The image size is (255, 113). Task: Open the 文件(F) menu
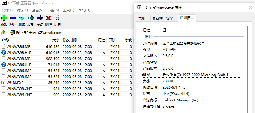(x=7, y=10)
